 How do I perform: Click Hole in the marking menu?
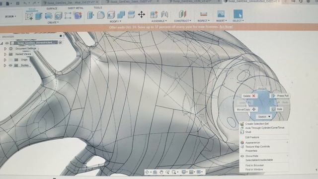(277, 109)
